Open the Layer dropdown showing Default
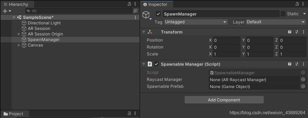The image size is (308, 118). pyautogui.click(x=275, y=22)
